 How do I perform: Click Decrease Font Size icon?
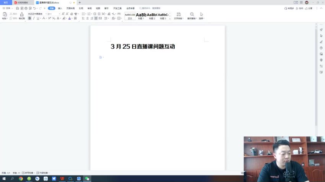point(67,14)
